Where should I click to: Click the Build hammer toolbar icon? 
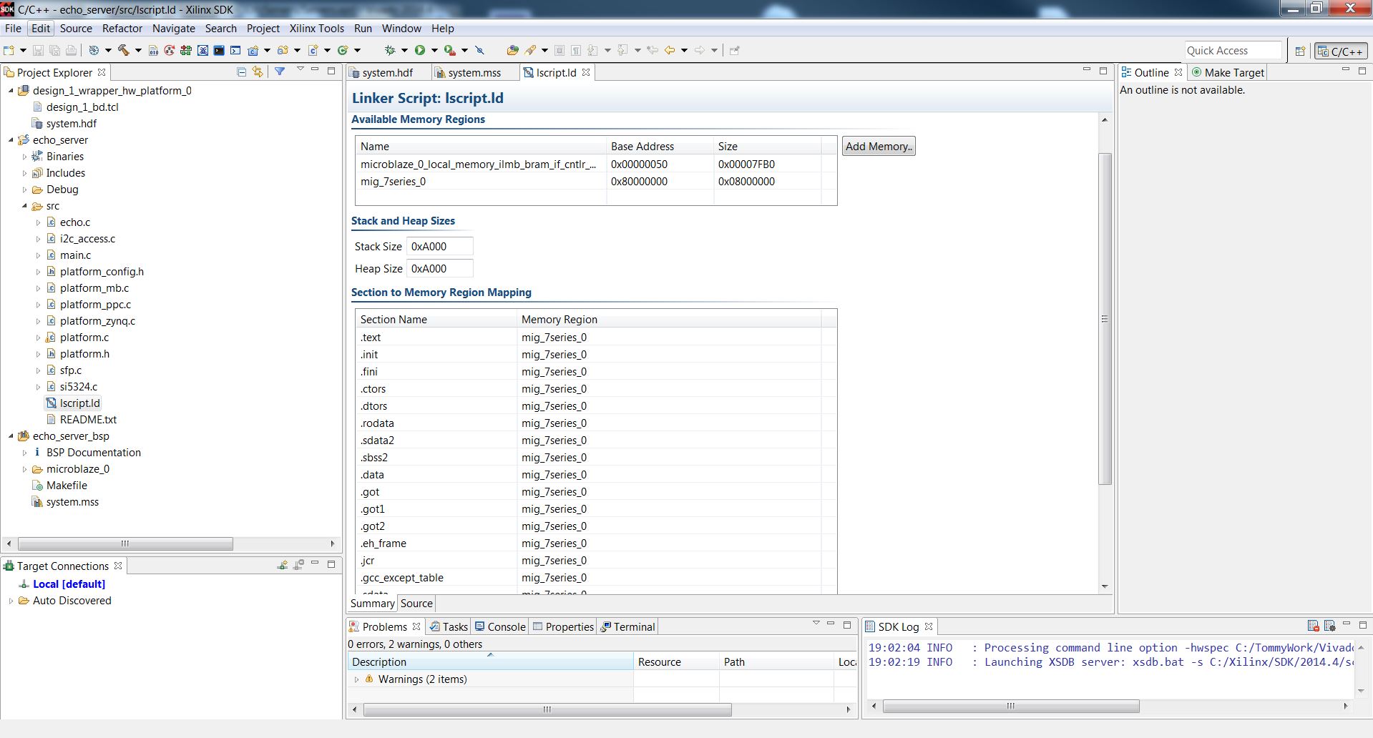[123, 50]
